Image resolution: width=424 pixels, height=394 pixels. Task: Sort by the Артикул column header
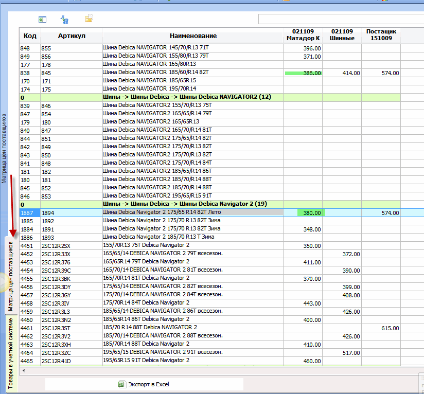pyautogui.click(x=72, y=35)
